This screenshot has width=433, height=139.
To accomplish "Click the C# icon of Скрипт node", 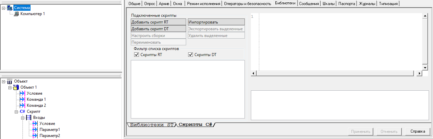I will (x=22, y=111).
